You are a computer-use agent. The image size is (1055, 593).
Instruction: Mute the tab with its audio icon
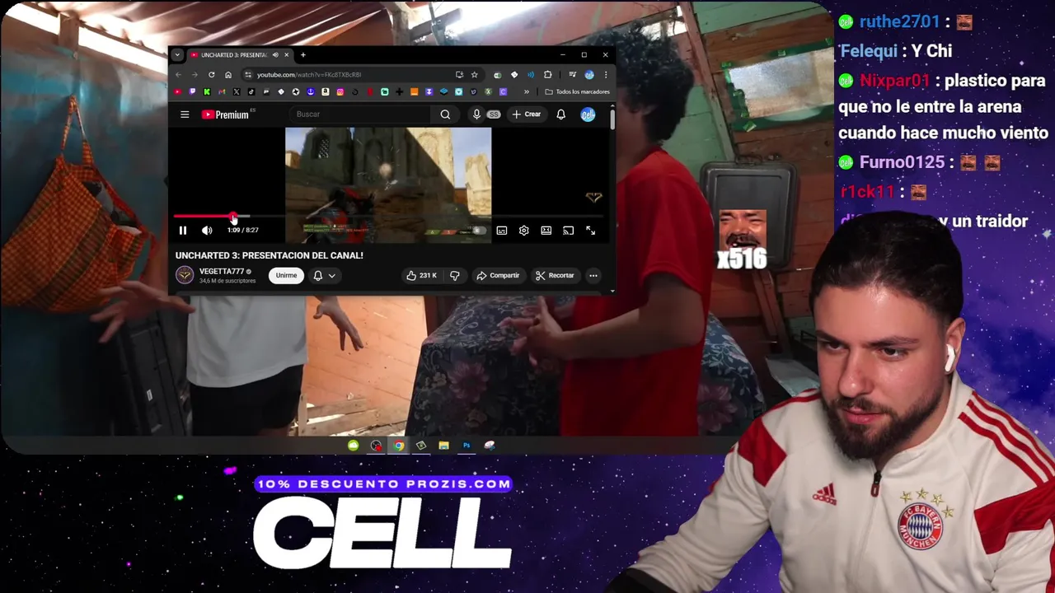pos(275,55)
